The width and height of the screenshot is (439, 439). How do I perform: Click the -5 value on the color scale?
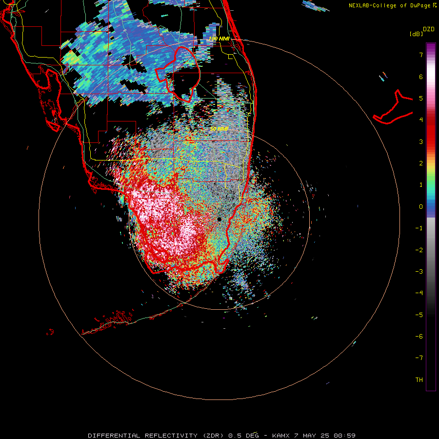pos(419,315)
